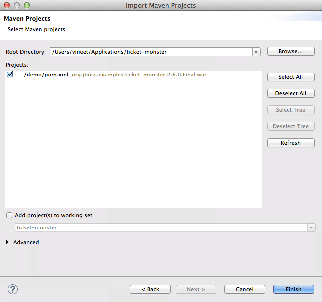Click the Browse... button
322x302 pixels.
[x=291, y=51]
